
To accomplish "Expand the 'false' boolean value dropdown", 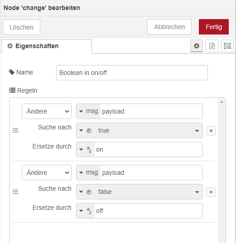I will (x=197, y=192).
